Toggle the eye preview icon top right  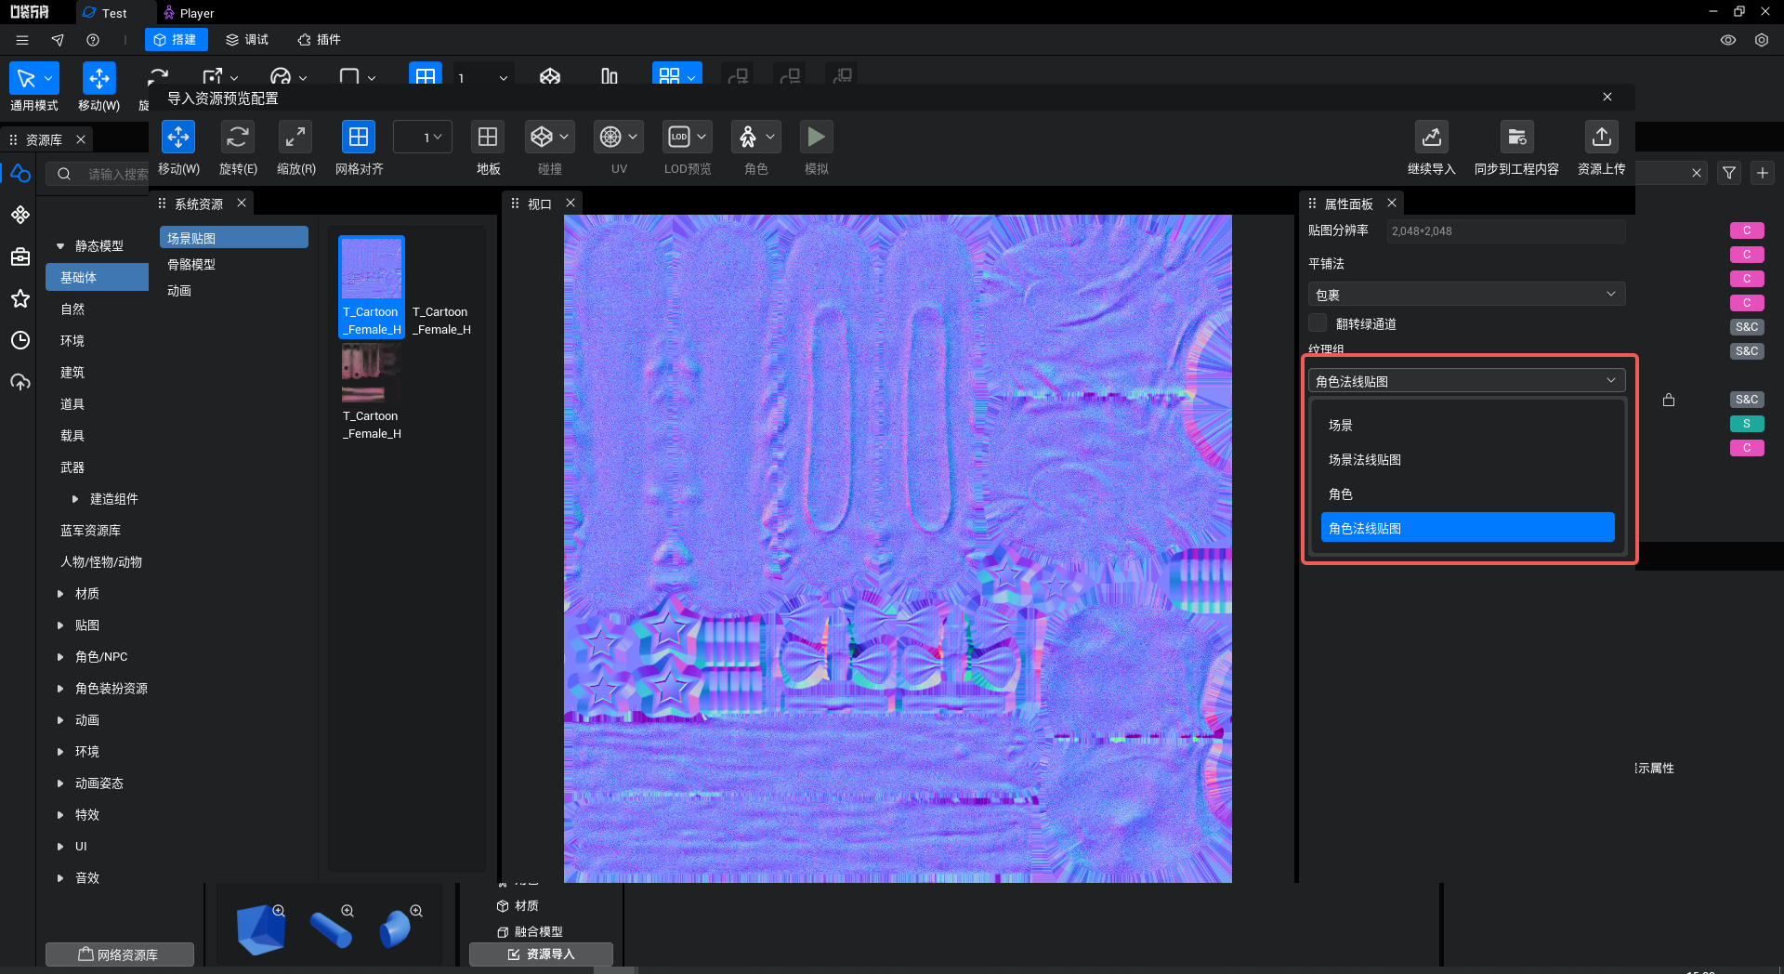[x=1728, y=40]
